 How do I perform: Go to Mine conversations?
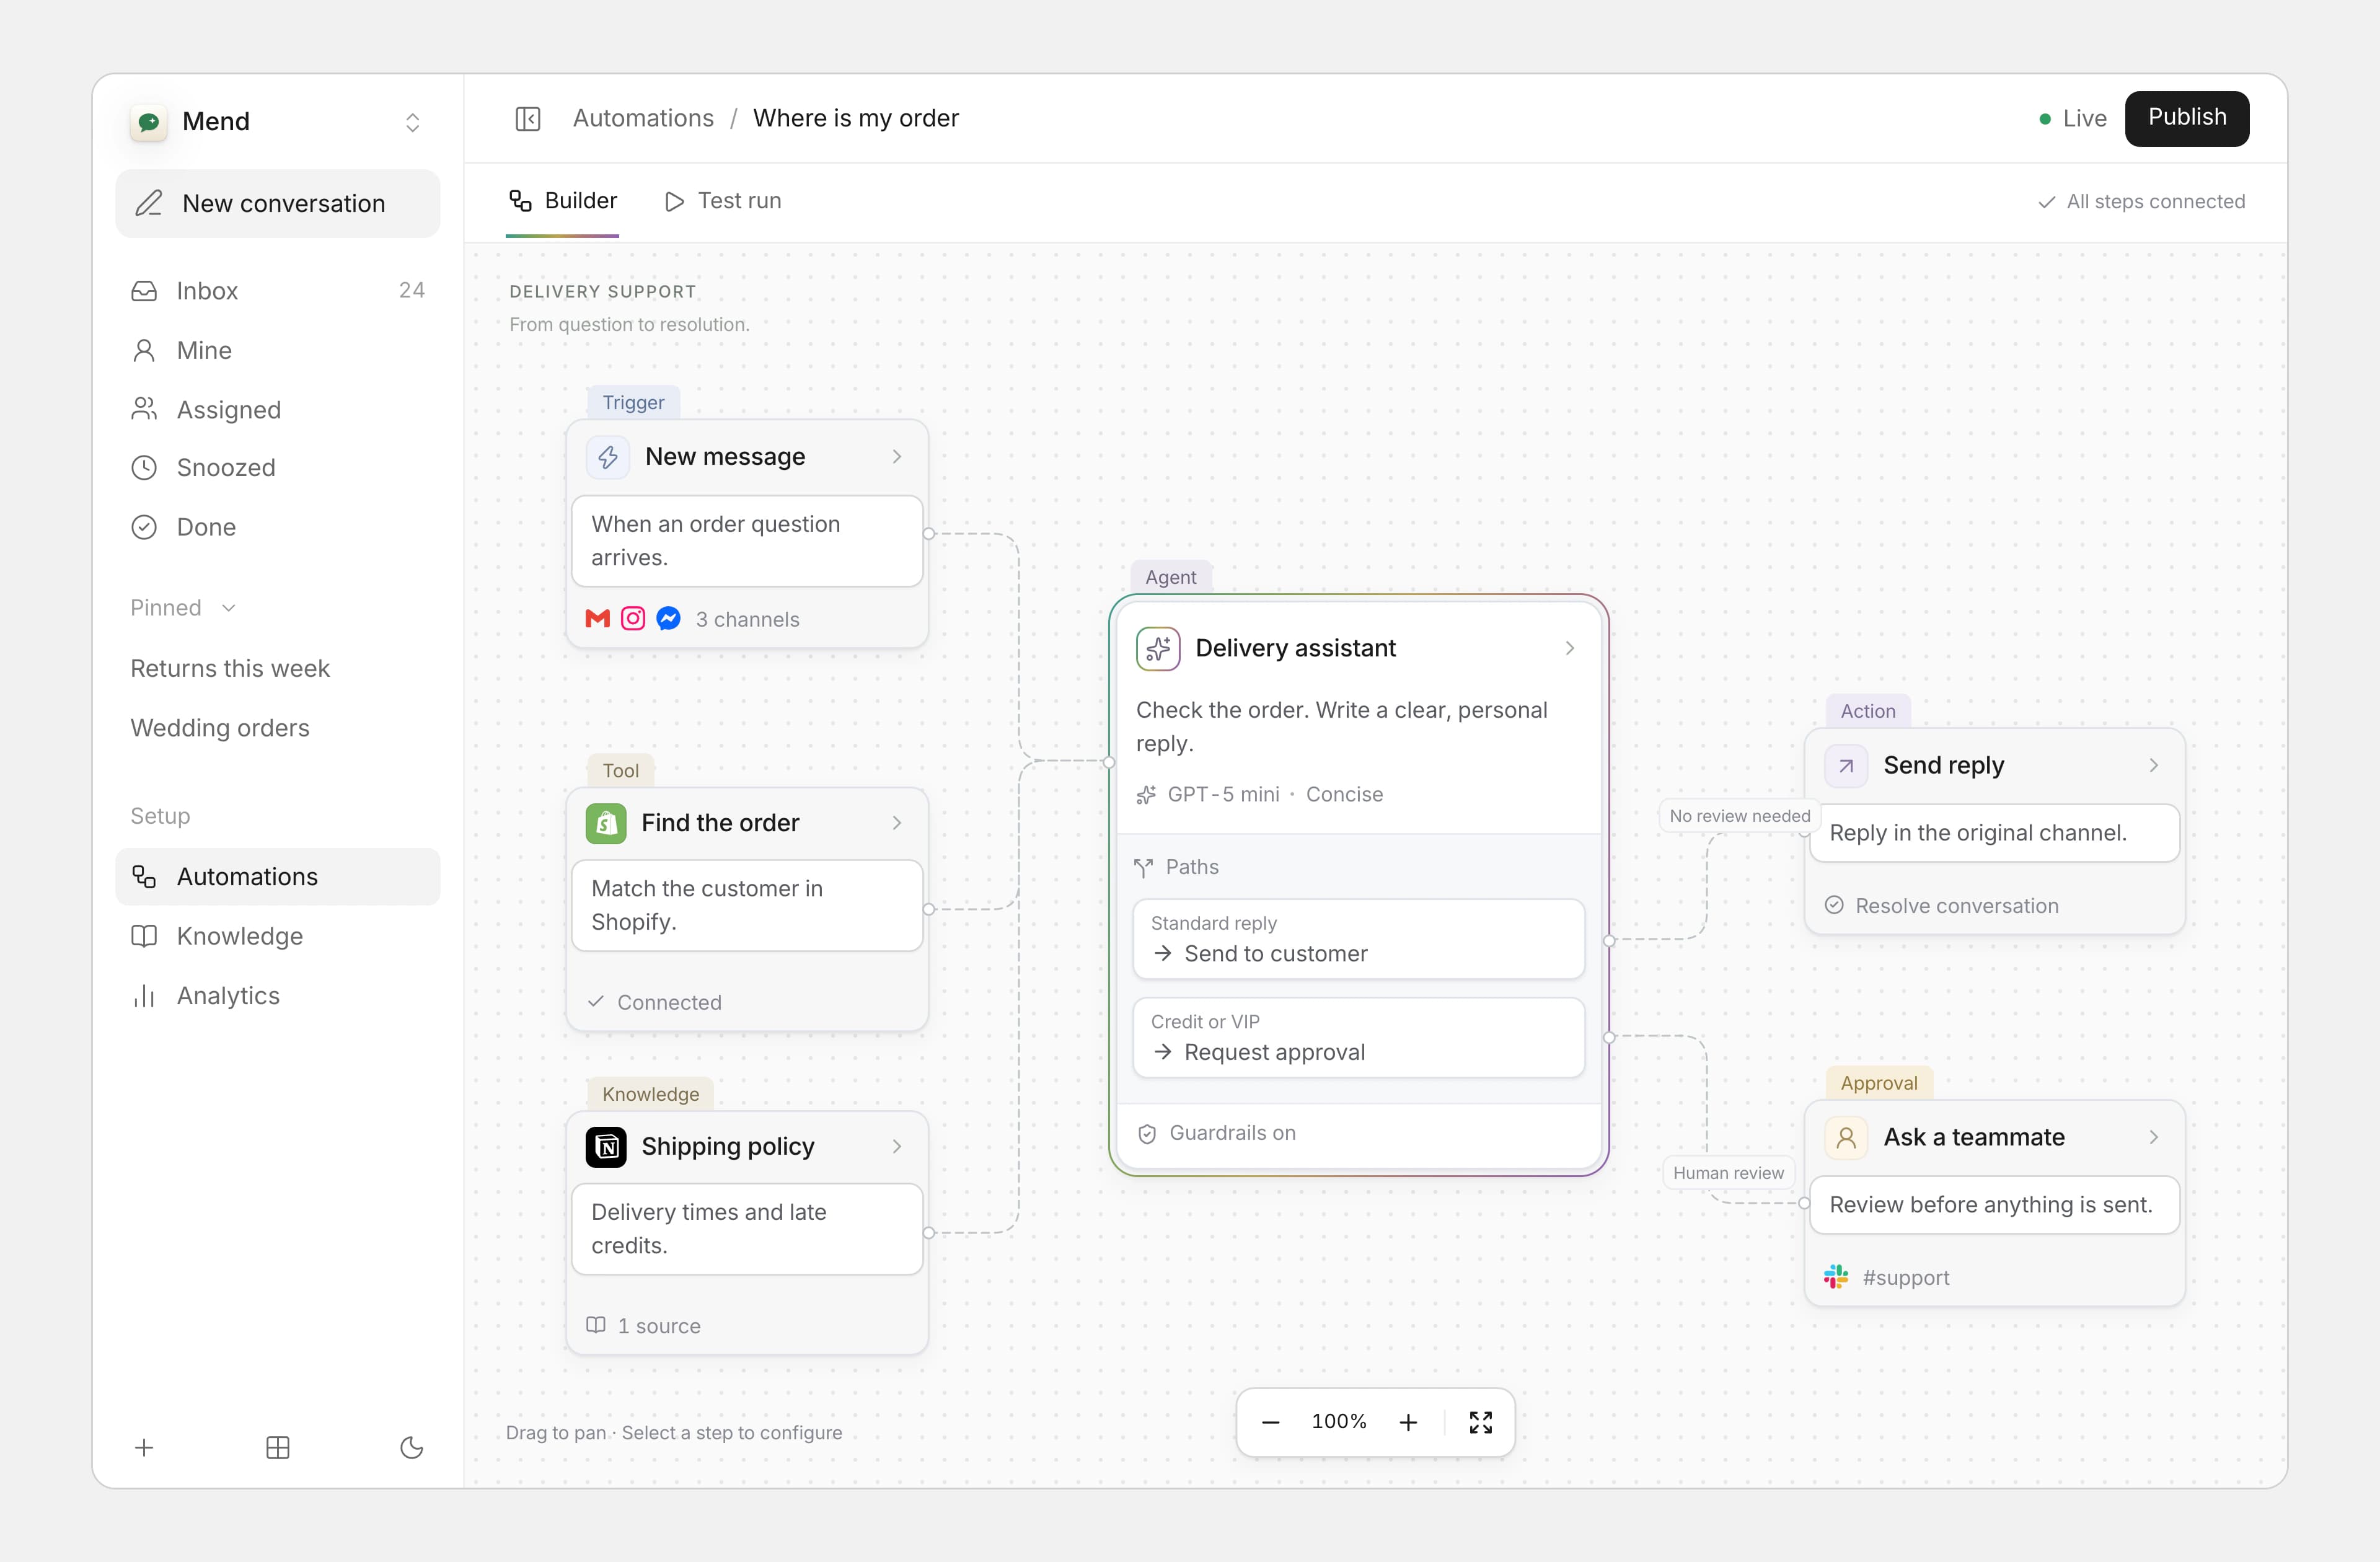click(277, 350)
